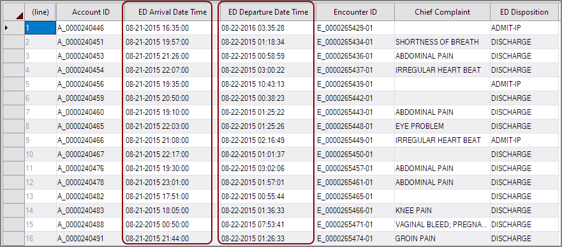The image size is (562, 247).
Task: Select account cell A_0000240488
Action: (x=91, y=225)
